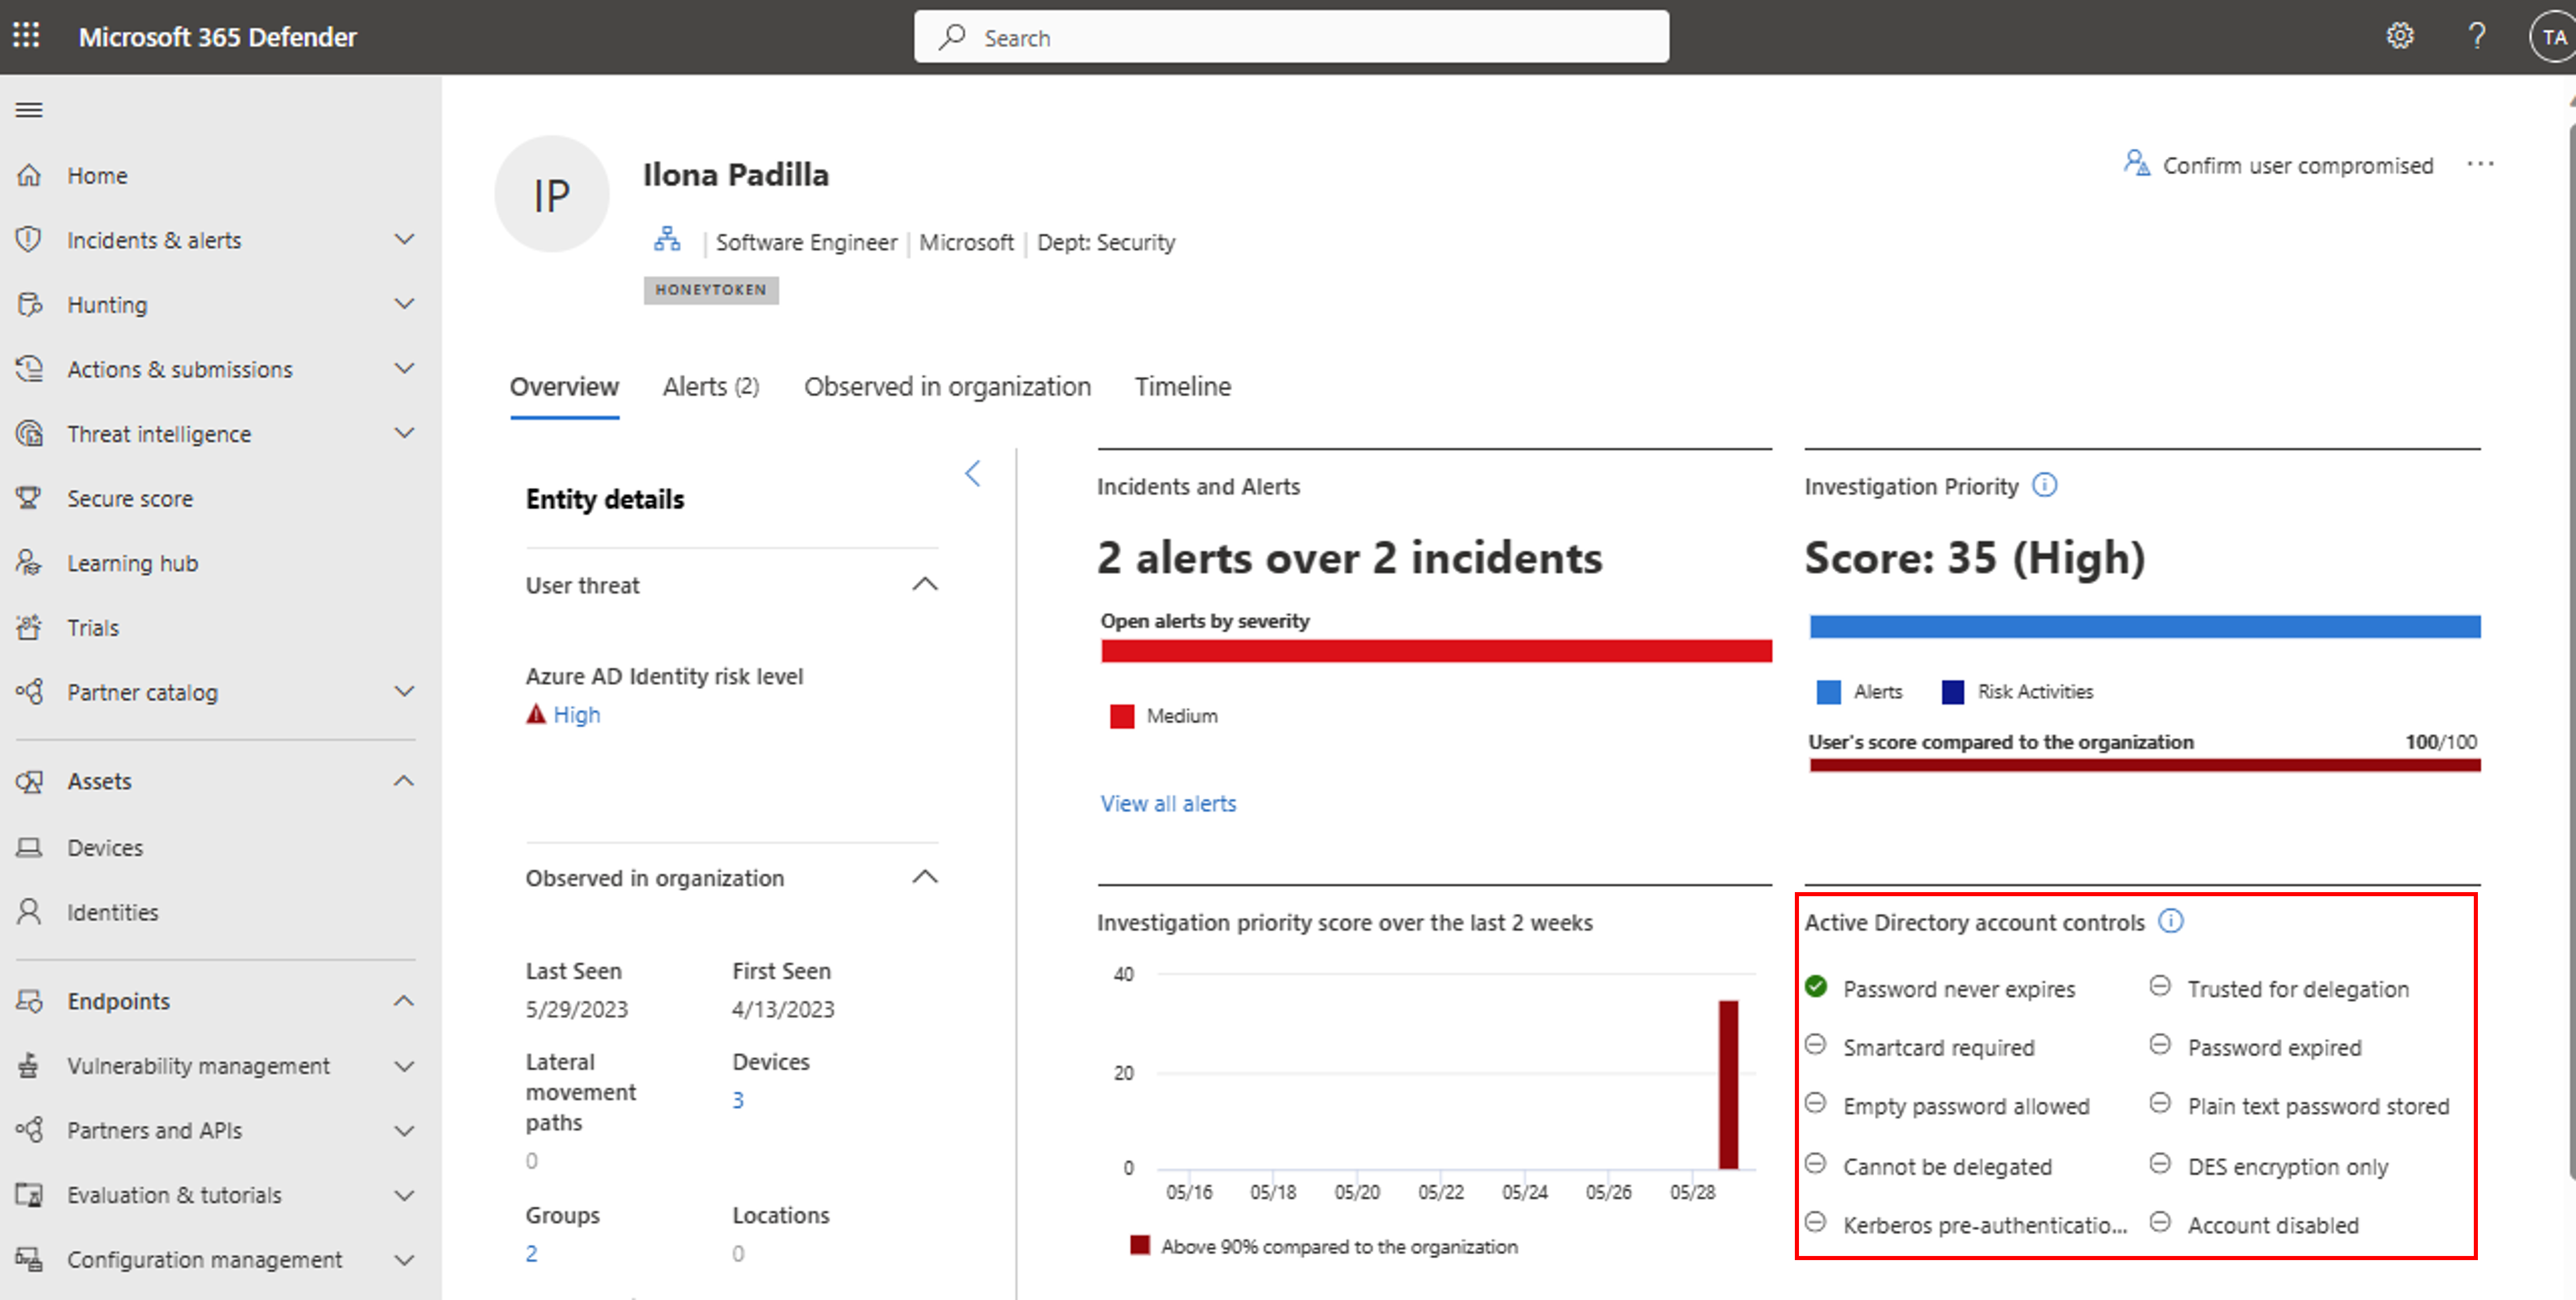The height and width of the screenshot is (1300, 2576).
Task: Open the Help question mark icon
Action: pos(2476,36)
